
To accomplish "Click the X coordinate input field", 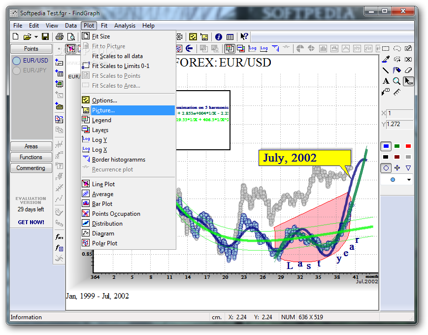I will point(400,113).
